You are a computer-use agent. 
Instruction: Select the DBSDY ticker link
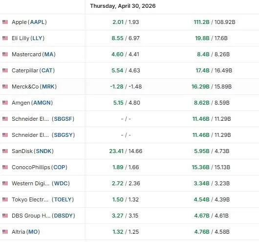64,216
